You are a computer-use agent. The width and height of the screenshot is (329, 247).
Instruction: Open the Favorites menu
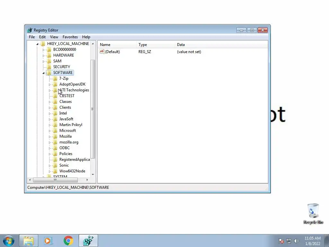tap(70, 37)
